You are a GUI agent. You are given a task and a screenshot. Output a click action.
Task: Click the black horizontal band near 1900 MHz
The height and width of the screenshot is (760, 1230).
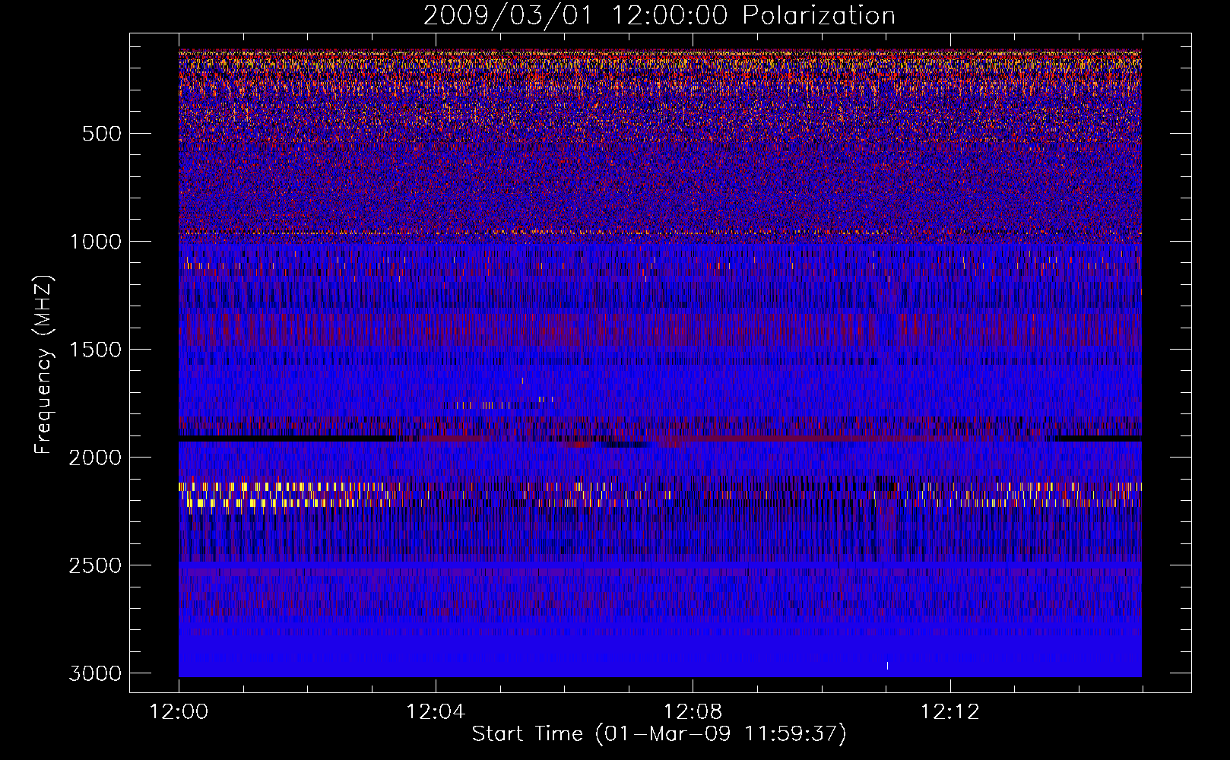289,439
